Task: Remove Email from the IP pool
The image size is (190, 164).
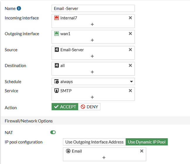Action: pyautogui.click(x=142, y=151)
